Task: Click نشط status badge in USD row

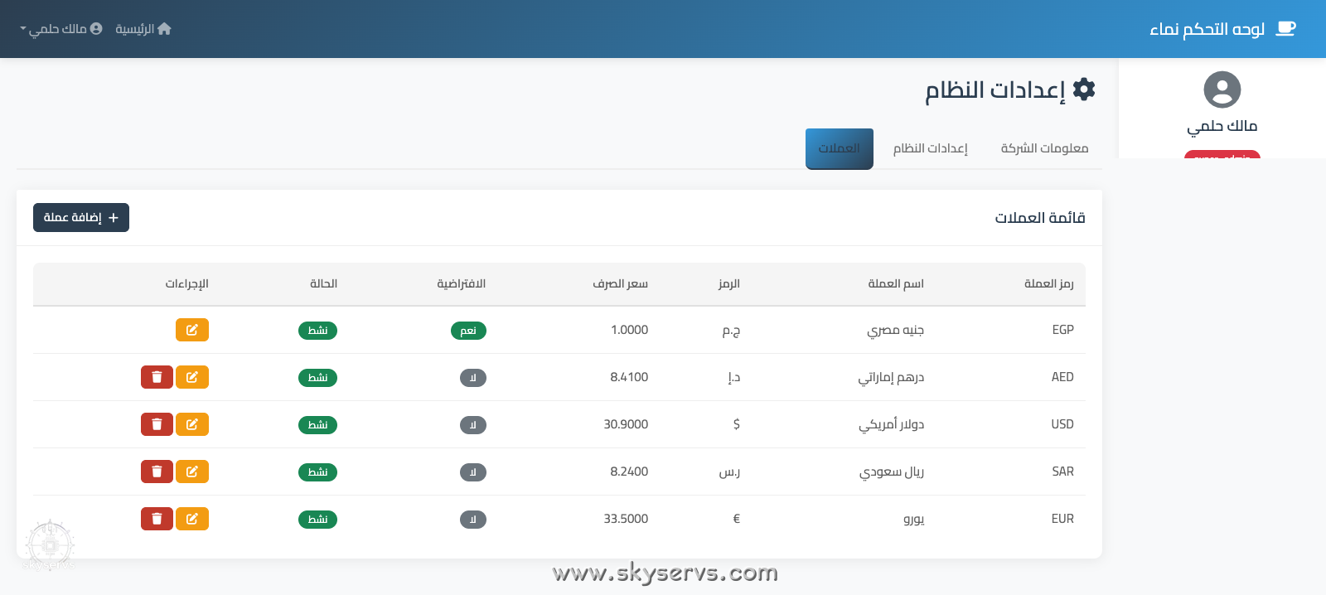Action: tap(317, 425)
